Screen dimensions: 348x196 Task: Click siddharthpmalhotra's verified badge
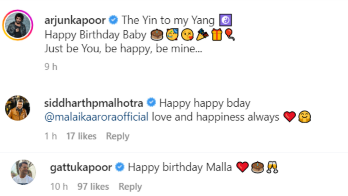[x=151, y=103]
